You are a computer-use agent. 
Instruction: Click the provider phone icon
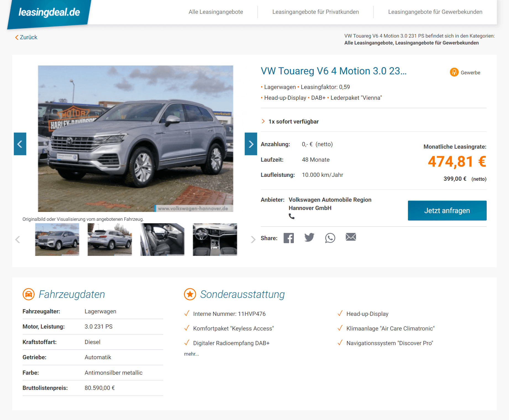point(292,216)
